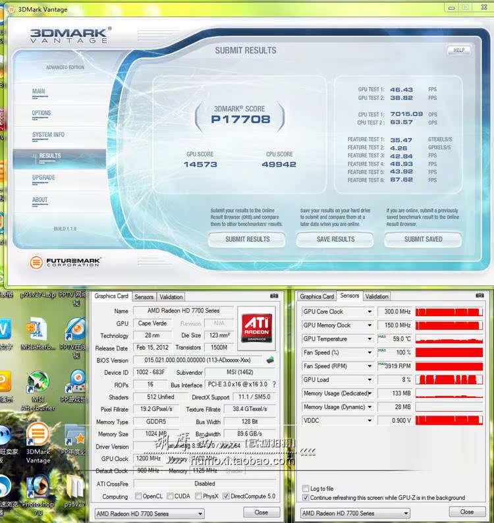Viewport: 494px width, 523px height.
Task: Toggle Continue refreshing in background checkbox
Action: (305, 498)
